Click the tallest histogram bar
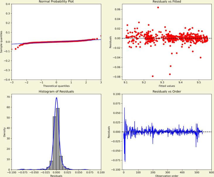This screenshot has height=177, width=214. (x=58, y=139)
